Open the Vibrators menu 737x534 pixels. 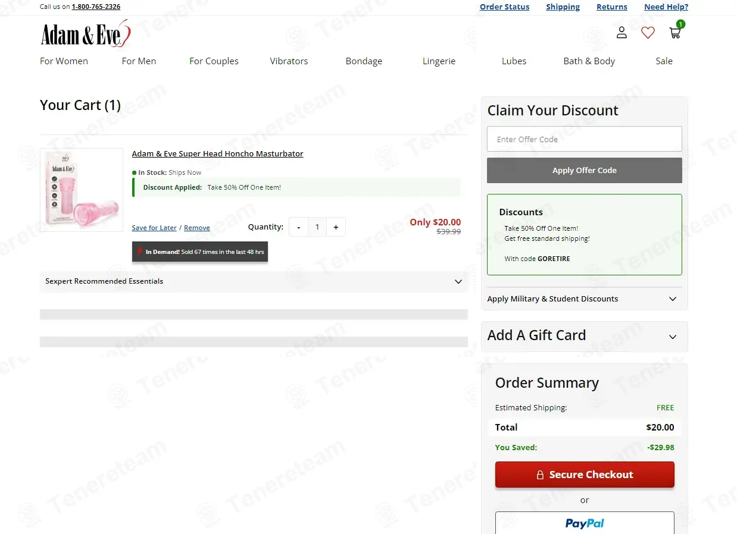[289, 61]
